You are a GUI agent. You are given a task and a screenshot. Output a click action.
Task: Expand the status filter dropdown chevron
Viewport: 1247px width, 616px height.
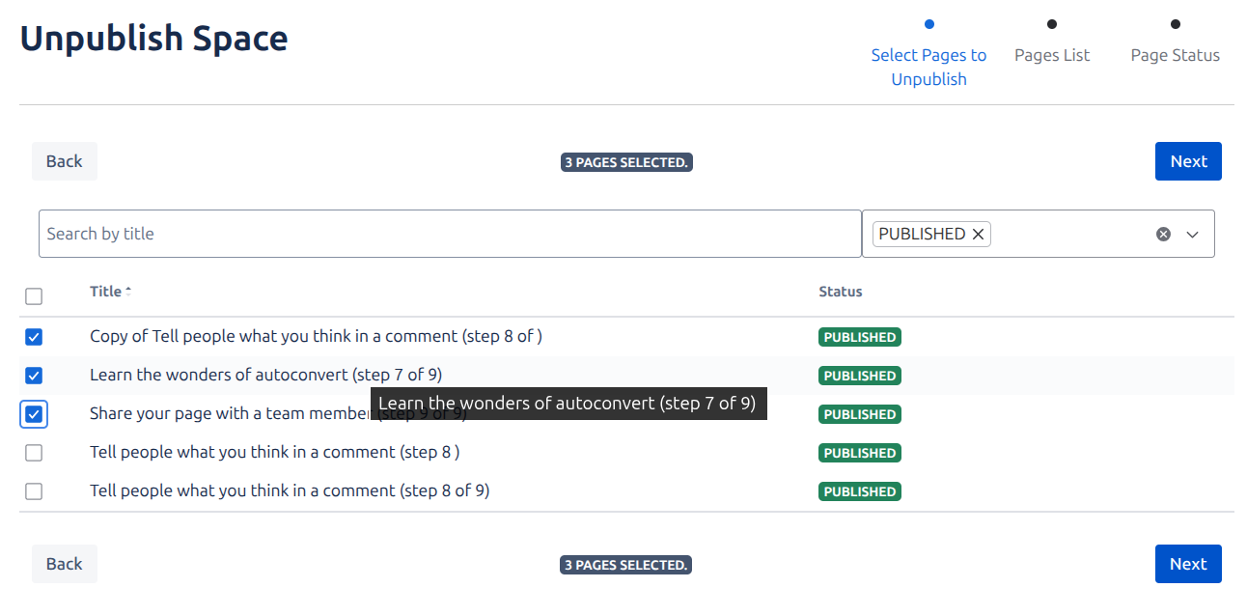click(x=1192, y=234)
